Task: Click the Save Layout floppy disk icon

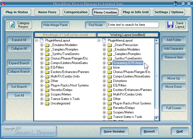Action: click(170, 25)
